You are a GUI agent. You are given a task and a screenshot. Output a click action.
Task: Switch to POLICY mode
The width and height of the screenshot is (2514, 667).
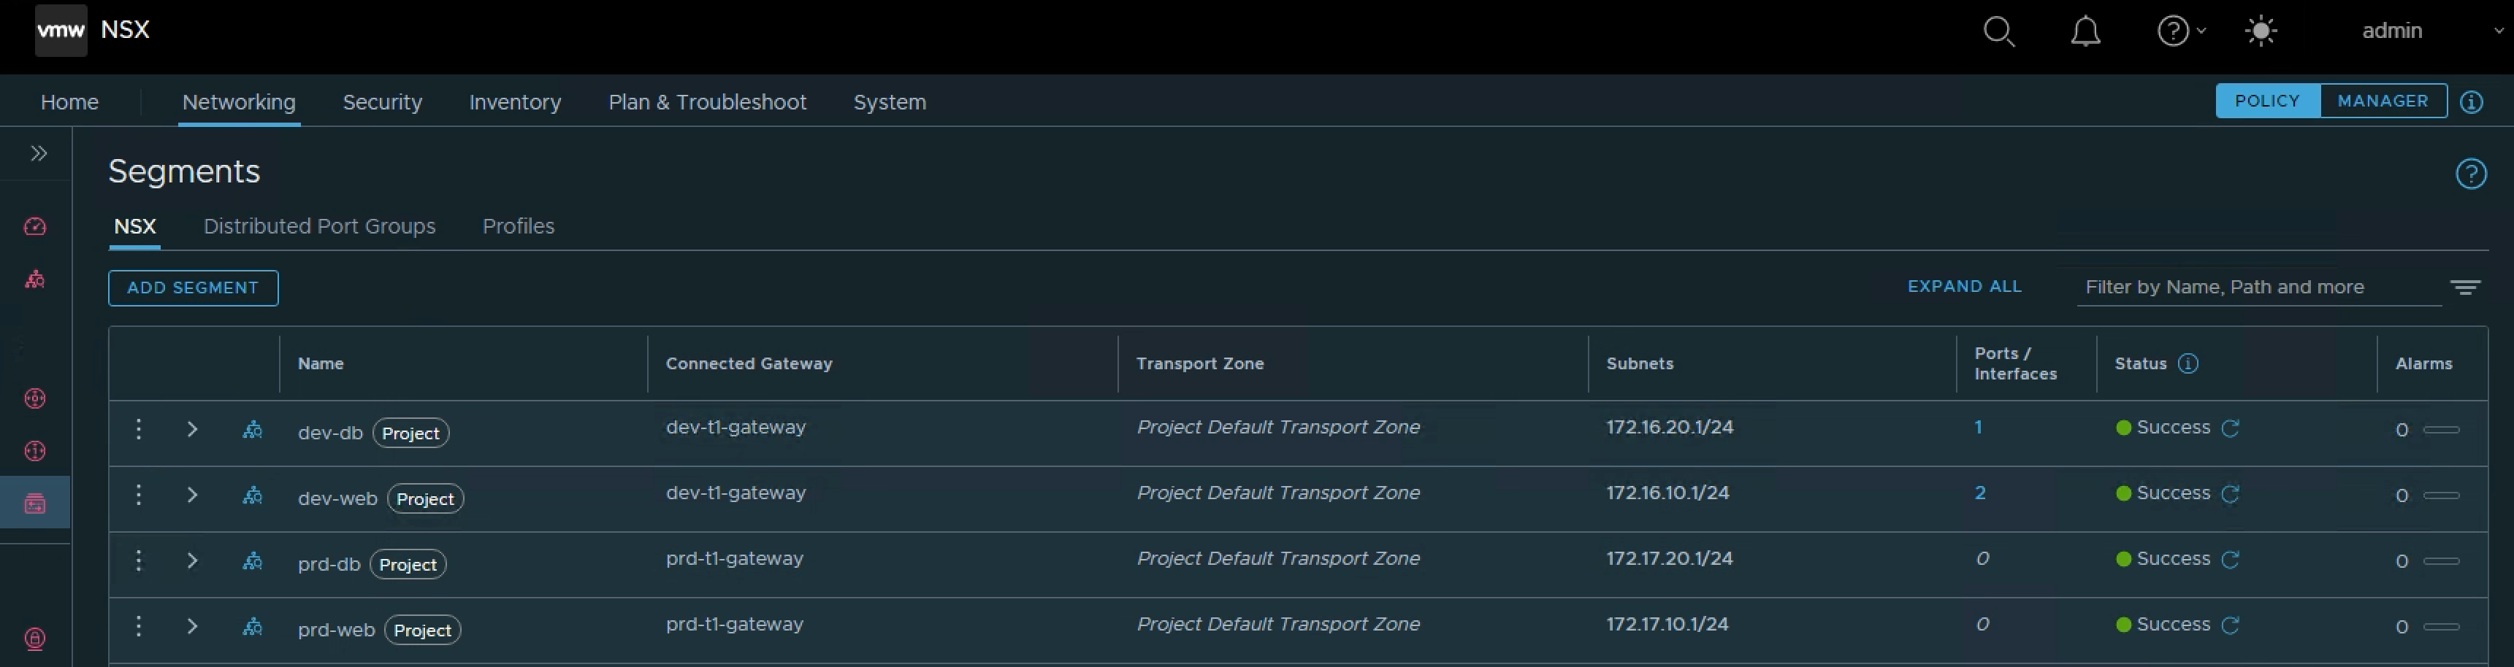click(2267, 101)
